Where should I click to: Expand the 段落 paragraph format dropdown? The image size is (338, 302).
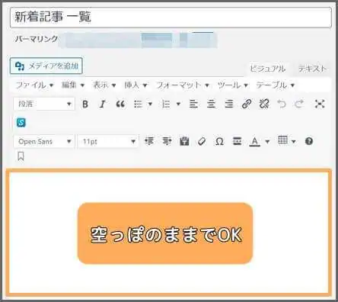click(44, 104)
